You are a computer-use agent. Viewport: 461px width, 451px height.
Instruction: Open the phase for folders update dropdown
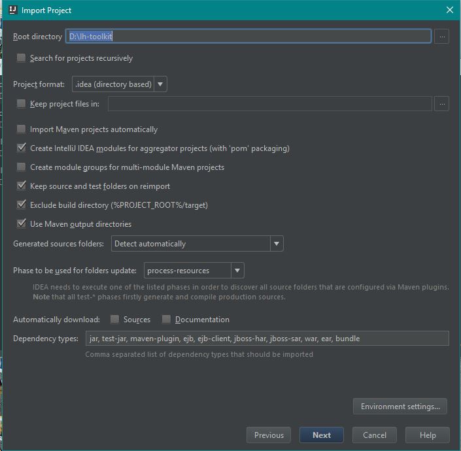pos(194,271)
